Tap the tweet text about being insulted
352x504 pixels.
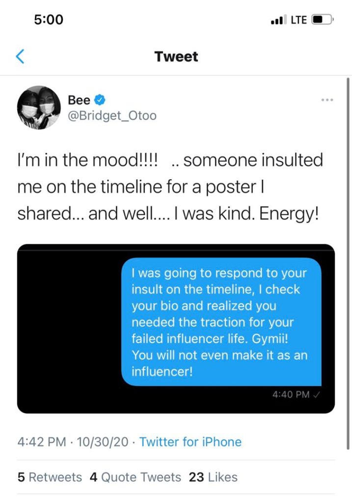(170, 187)
